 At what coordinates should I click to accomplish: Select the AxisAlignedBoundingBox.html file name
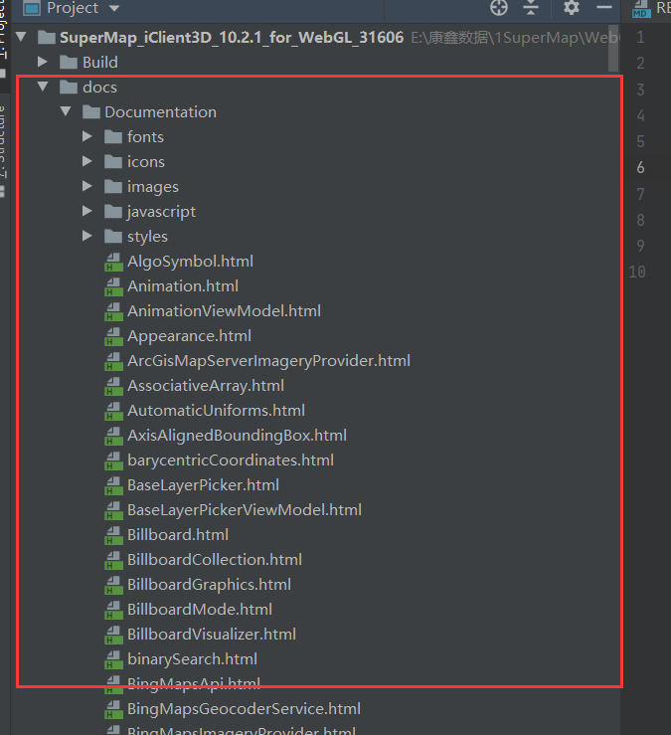pos(238,436)
